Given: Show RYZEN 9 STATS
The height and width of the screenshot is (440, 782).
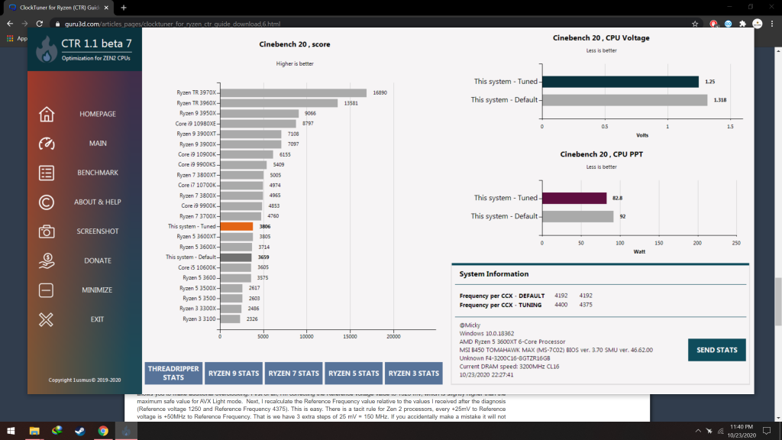Looking at the screenshot, I should point(234,373).
